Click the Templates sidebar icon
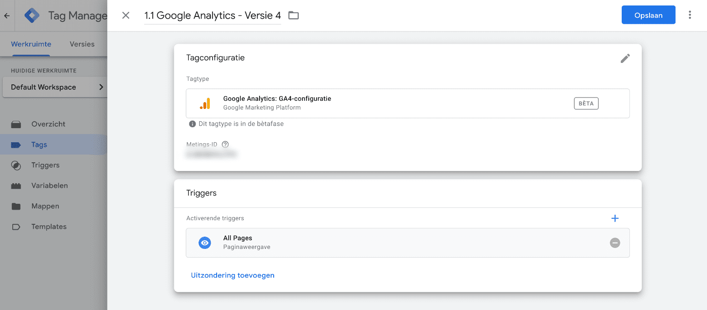This screenshot has width=707, height=310. tap(16, 227)
